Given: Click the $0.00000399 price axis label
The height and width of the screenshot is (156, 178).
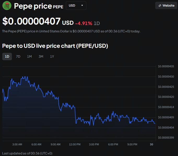Looking at the screenshot, I should point(166,137).
